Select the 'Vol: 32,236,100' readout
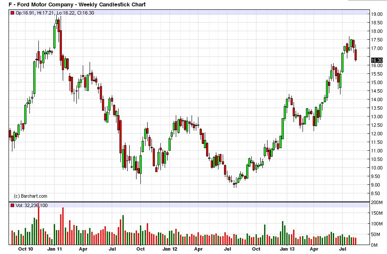Viewport: 387px width, 254px height. [32, 205]
